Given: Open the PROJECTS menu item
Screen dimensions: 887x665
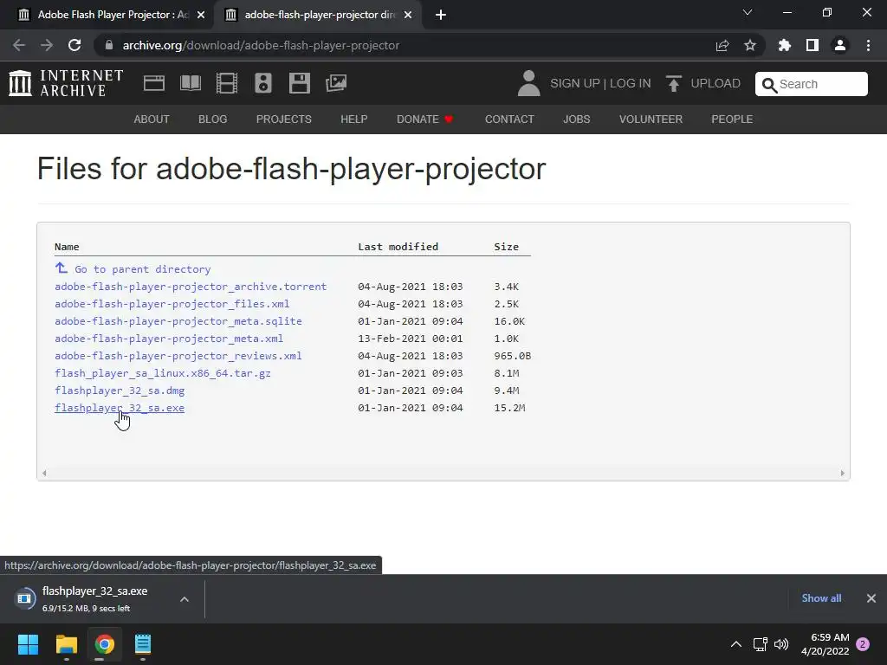Looking at the screenshot, I should pos(284,119).
